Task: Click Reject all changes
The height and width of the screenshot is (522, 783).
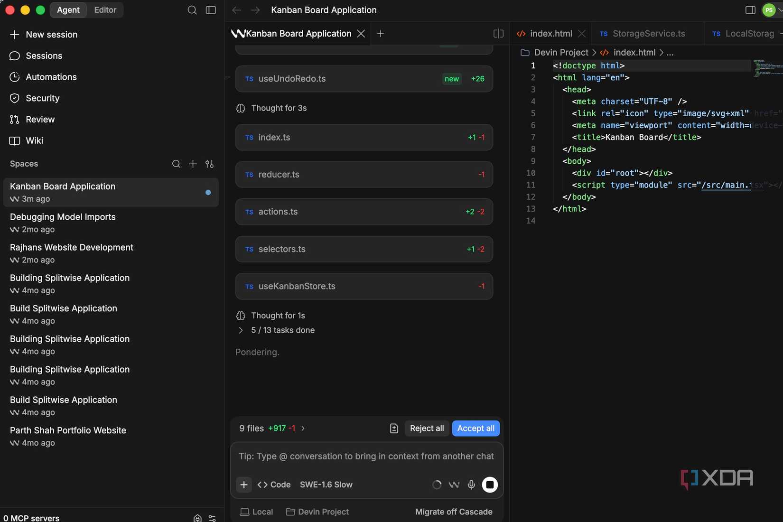Action: point(427,429)
